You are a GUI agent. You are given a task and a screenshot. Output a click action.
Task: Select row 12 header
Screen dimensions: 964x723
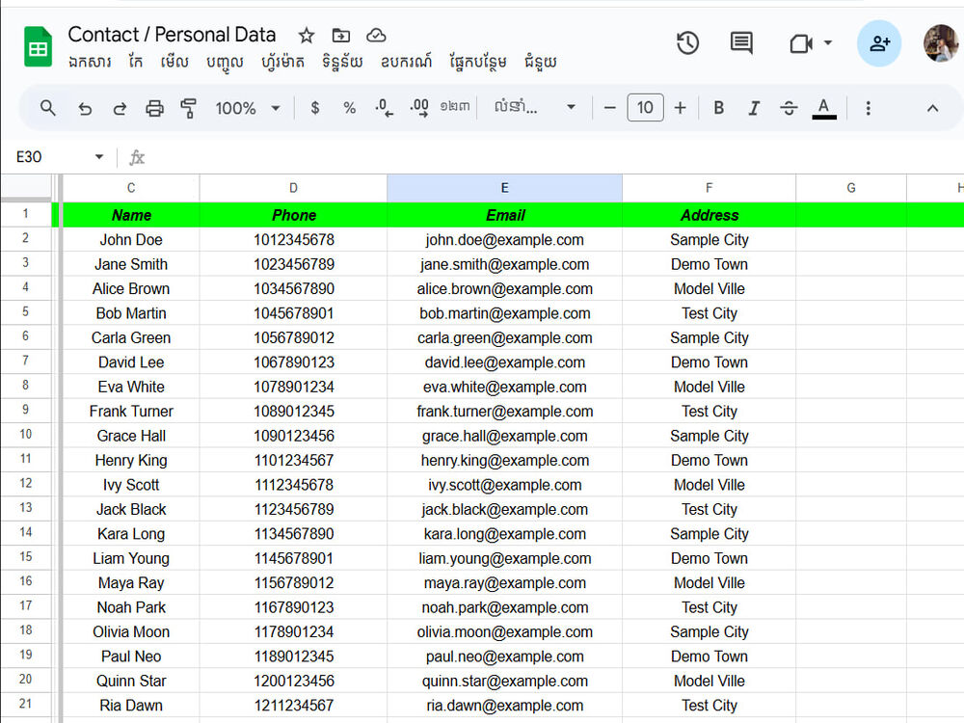click(x=25, y=484)
